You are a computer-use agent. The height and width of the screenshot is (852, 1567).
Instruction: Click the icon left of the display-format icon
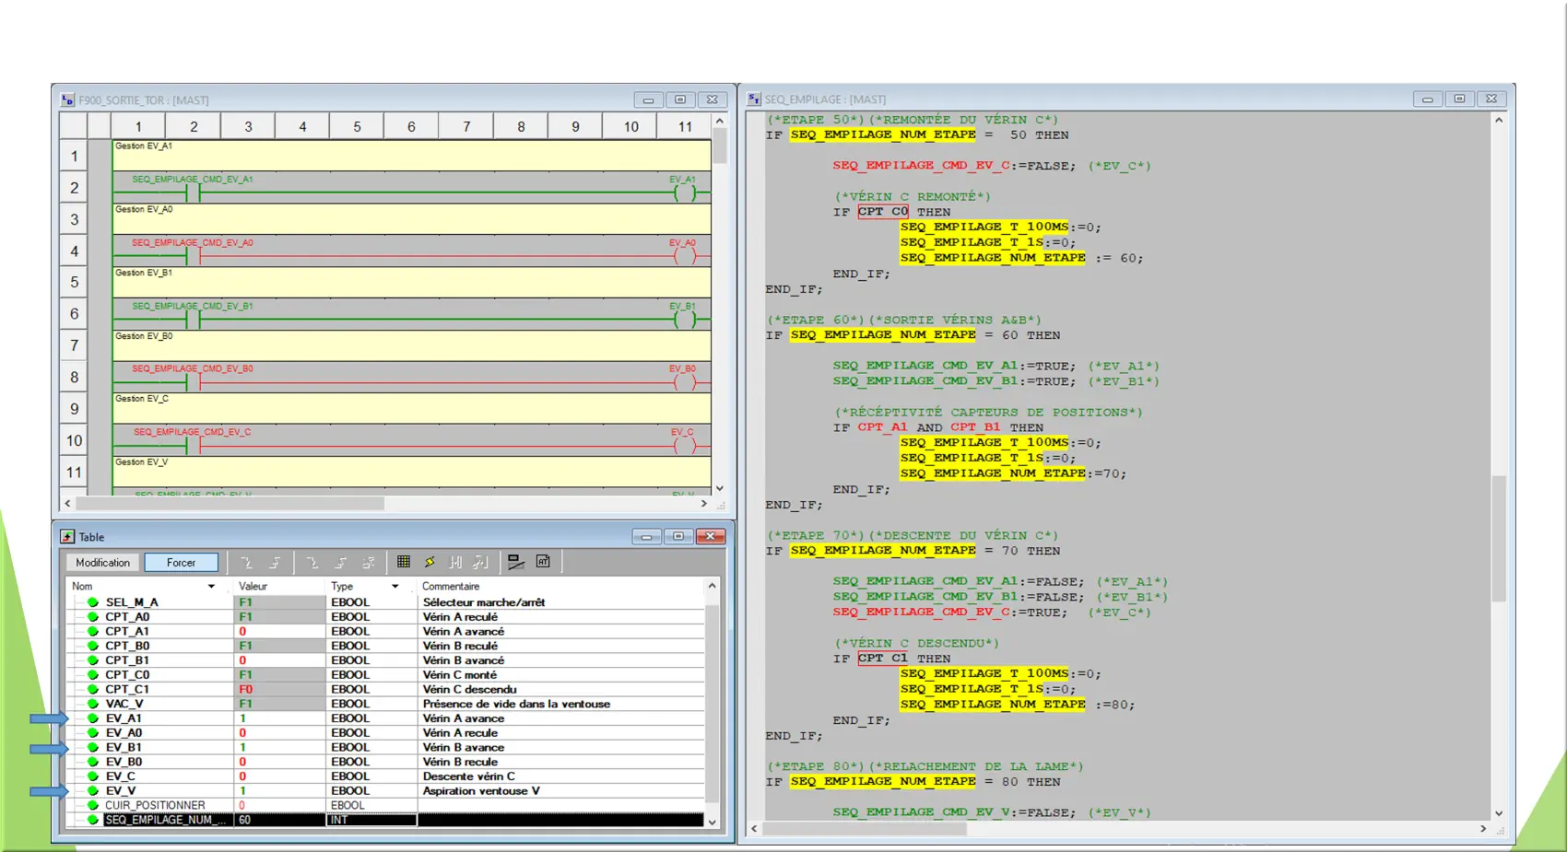480,562
